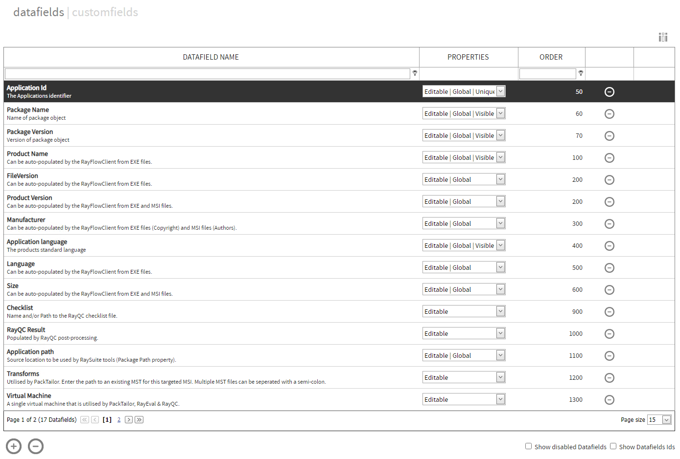Sort by the ORDER column header
Image resolution: width=680 pixels, height=459 pixels.
point(551,57)
